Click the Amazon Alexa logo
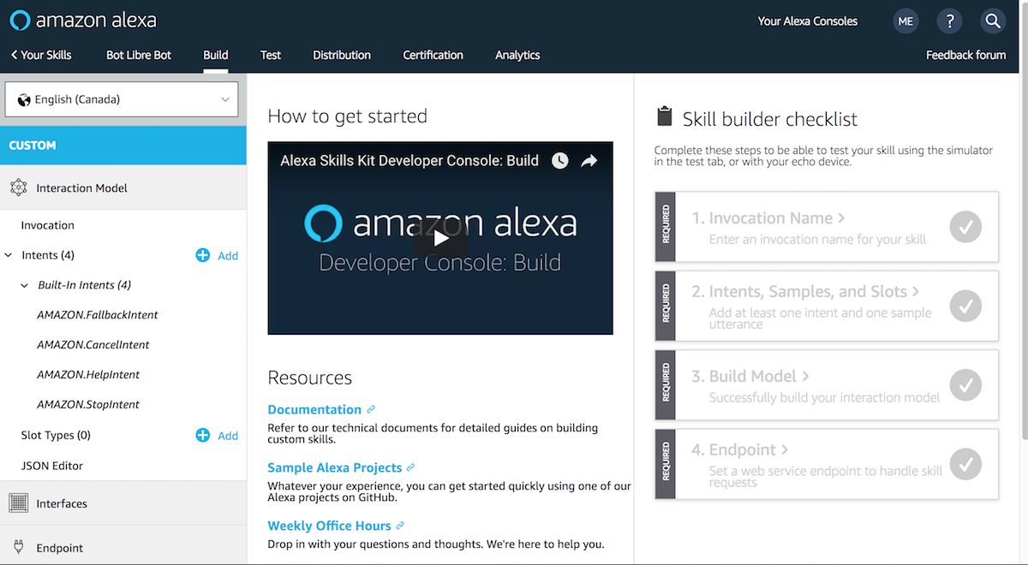Viewport: 1028px width, 565px height. click(x=83, y=20)
